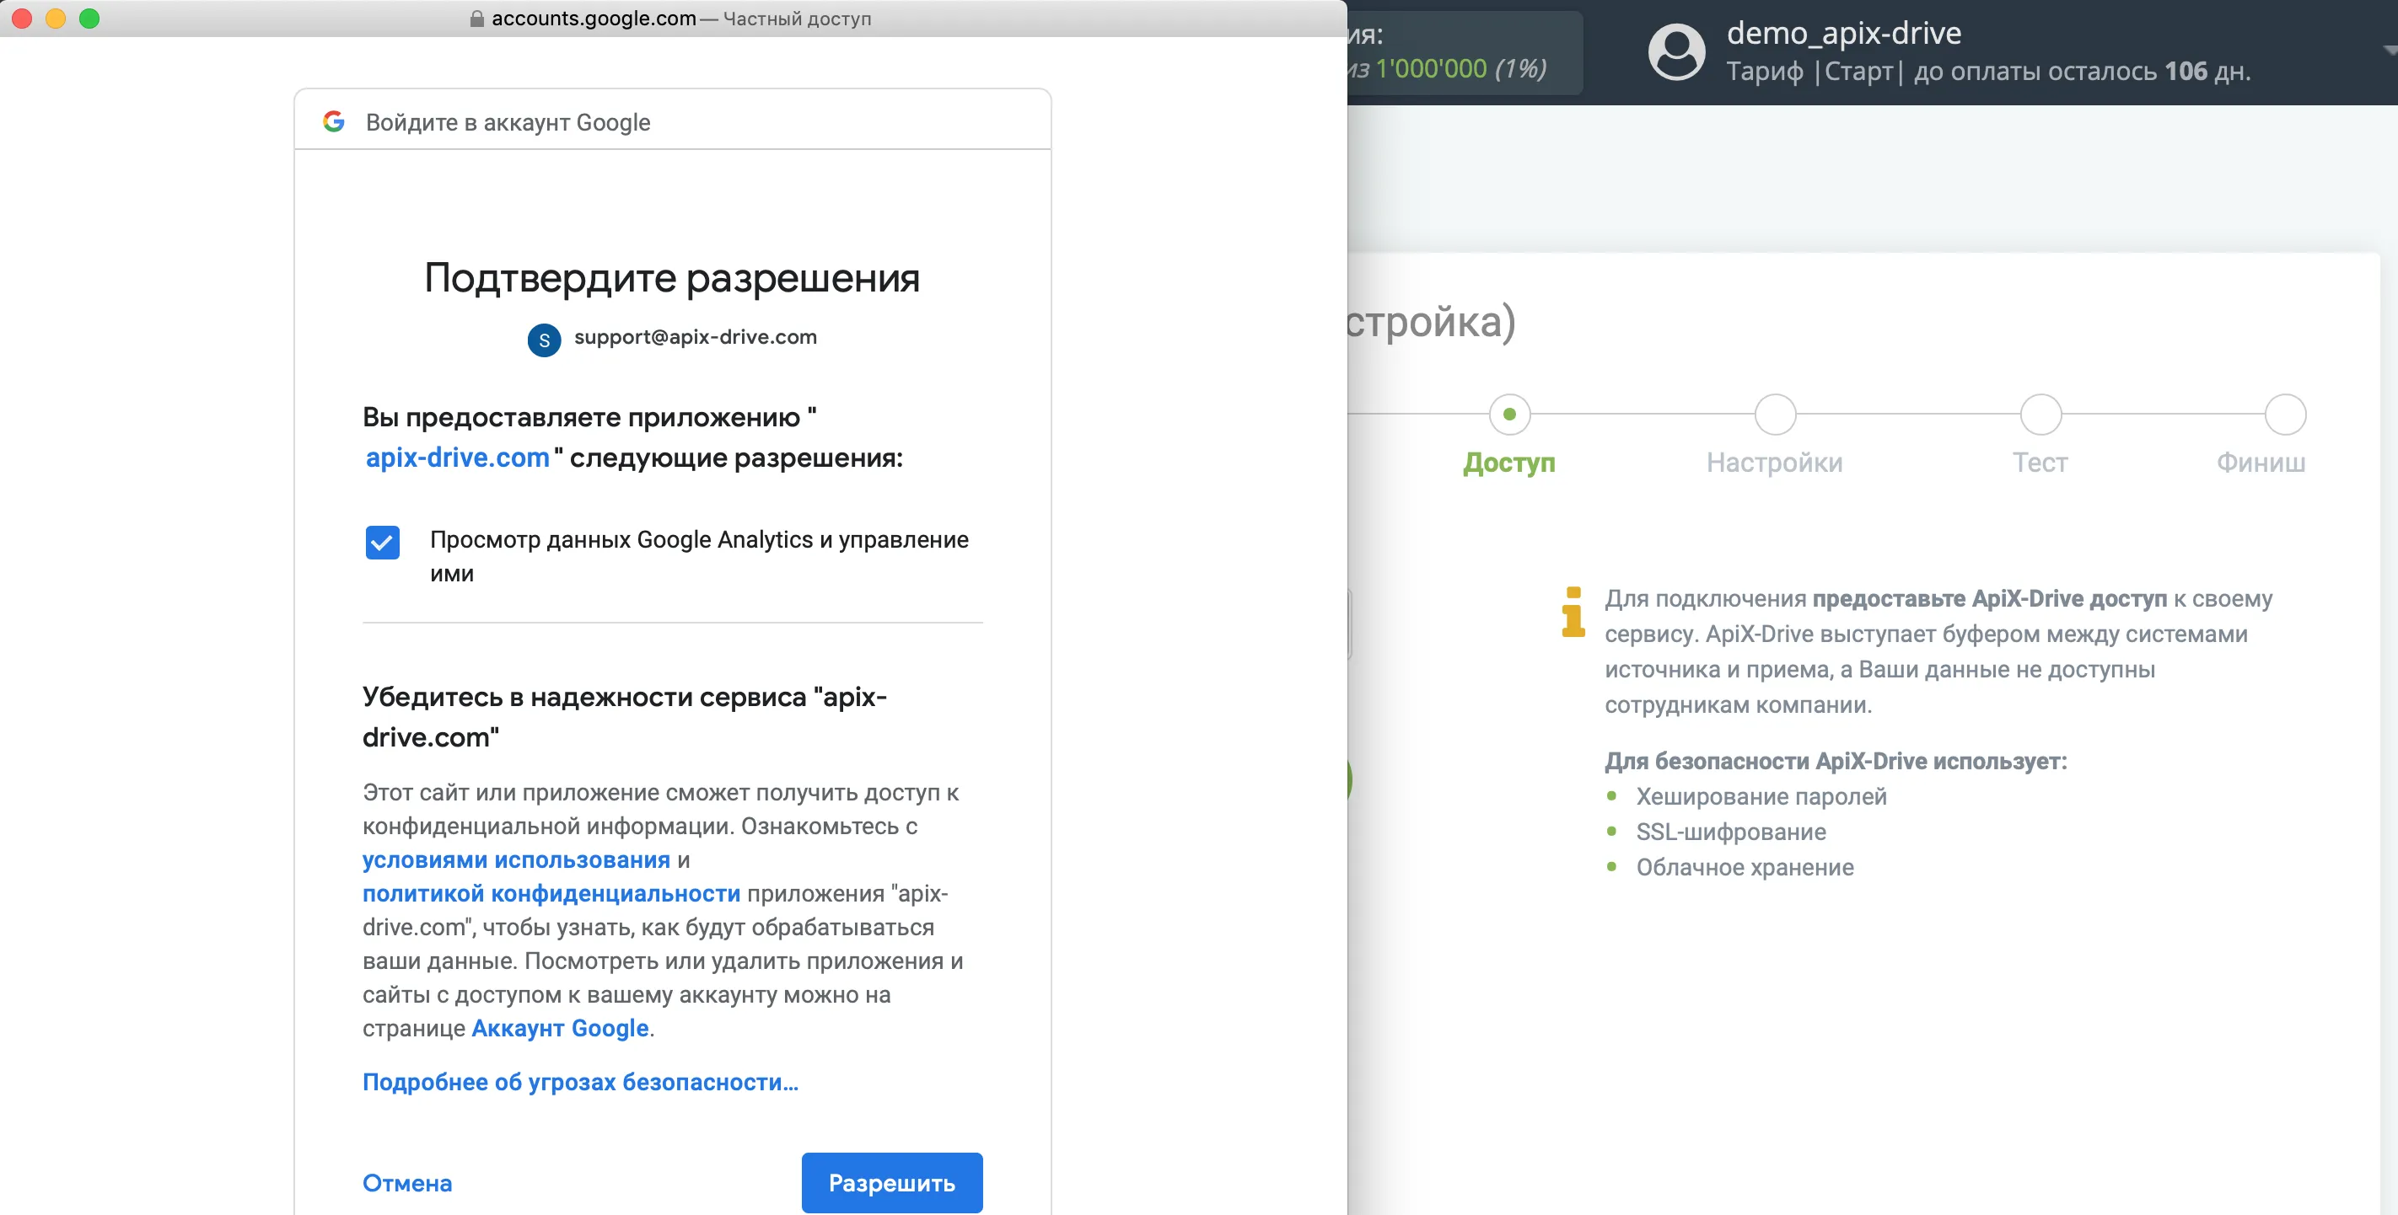Click the support@apix-drive.com account email
The image size is (2398, 1215).
696,337
